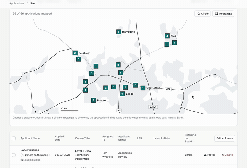
Task: Click the Live breadcrumb item
Action: (32, 3)
